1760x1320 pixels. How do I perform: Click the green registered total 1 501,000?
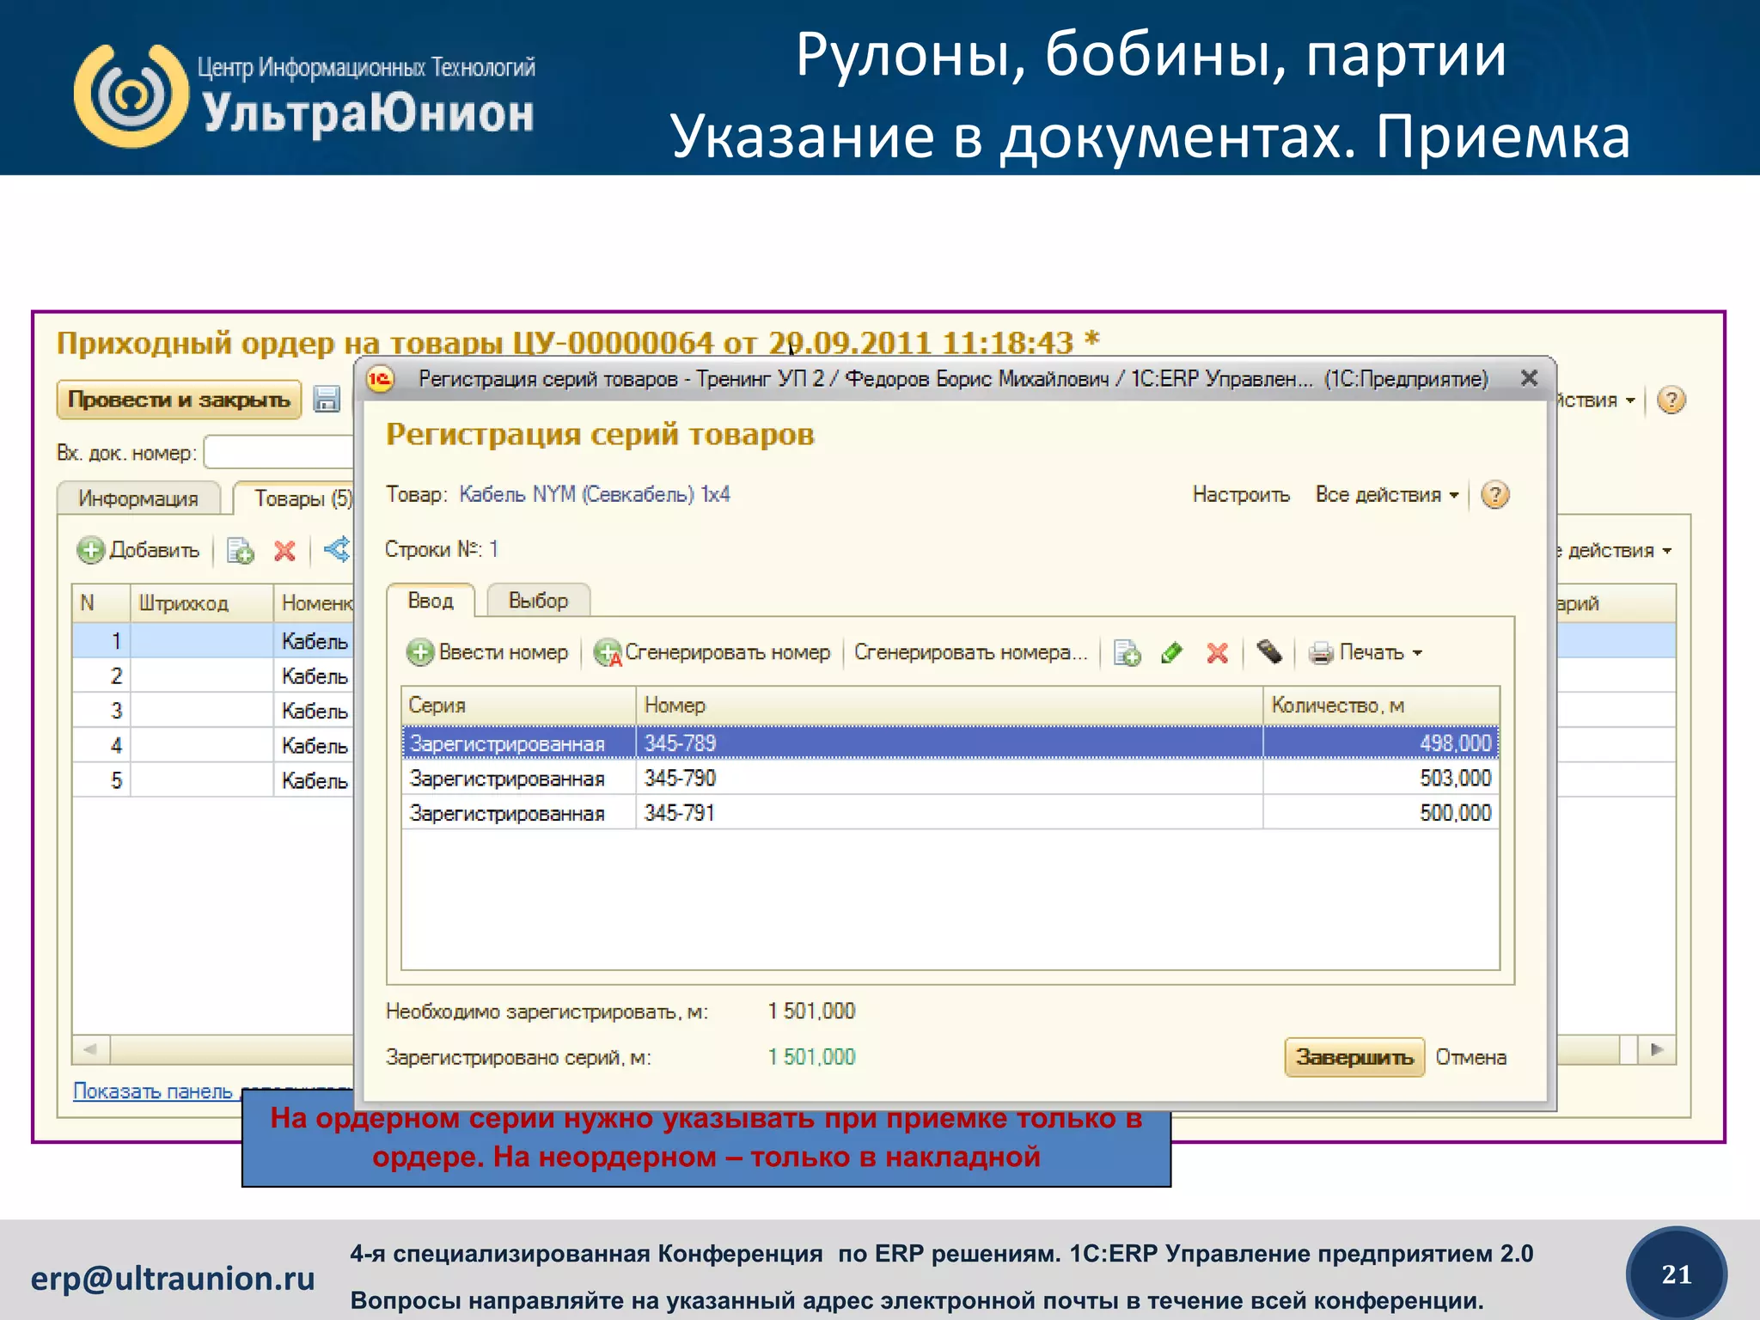pos(811,1057)
